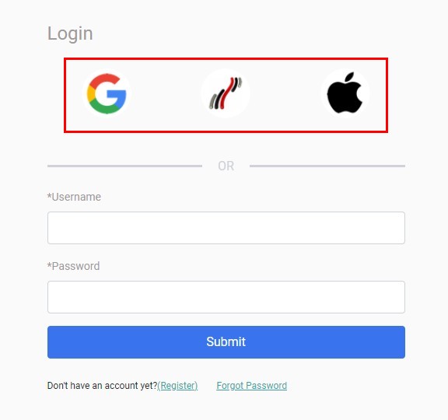Click the blue Submit button
Viewport: 448px width, 420px height.
coord(226,342)
